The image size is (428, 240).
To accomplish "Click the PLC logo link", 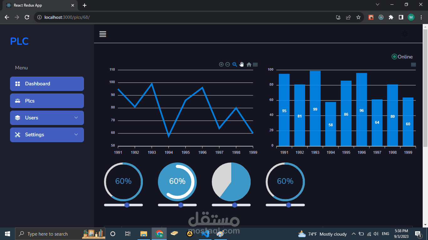I will 19,41.
